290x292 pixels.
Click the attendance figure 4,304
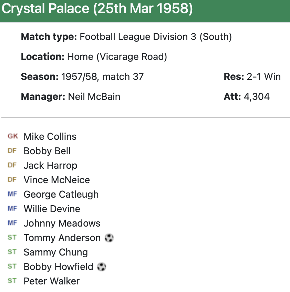tap(257, 96)
